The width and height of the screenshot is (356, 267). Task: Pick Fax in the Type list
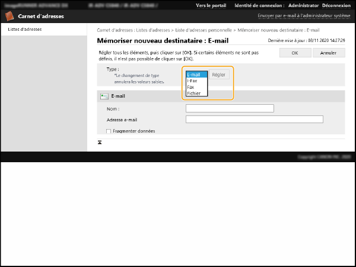(x=191, y=87)
